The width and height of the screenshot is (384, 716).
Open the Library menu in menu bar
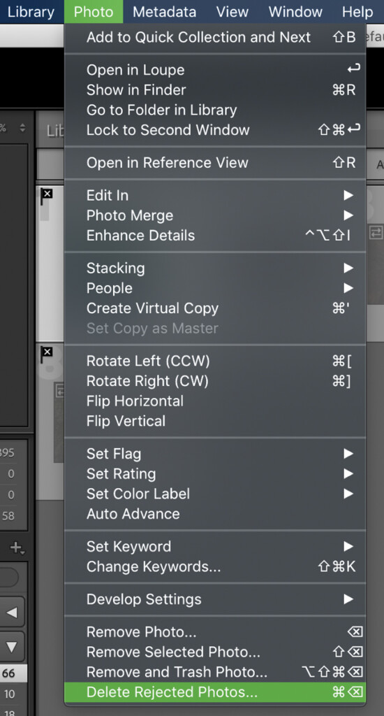coord(31,12)
